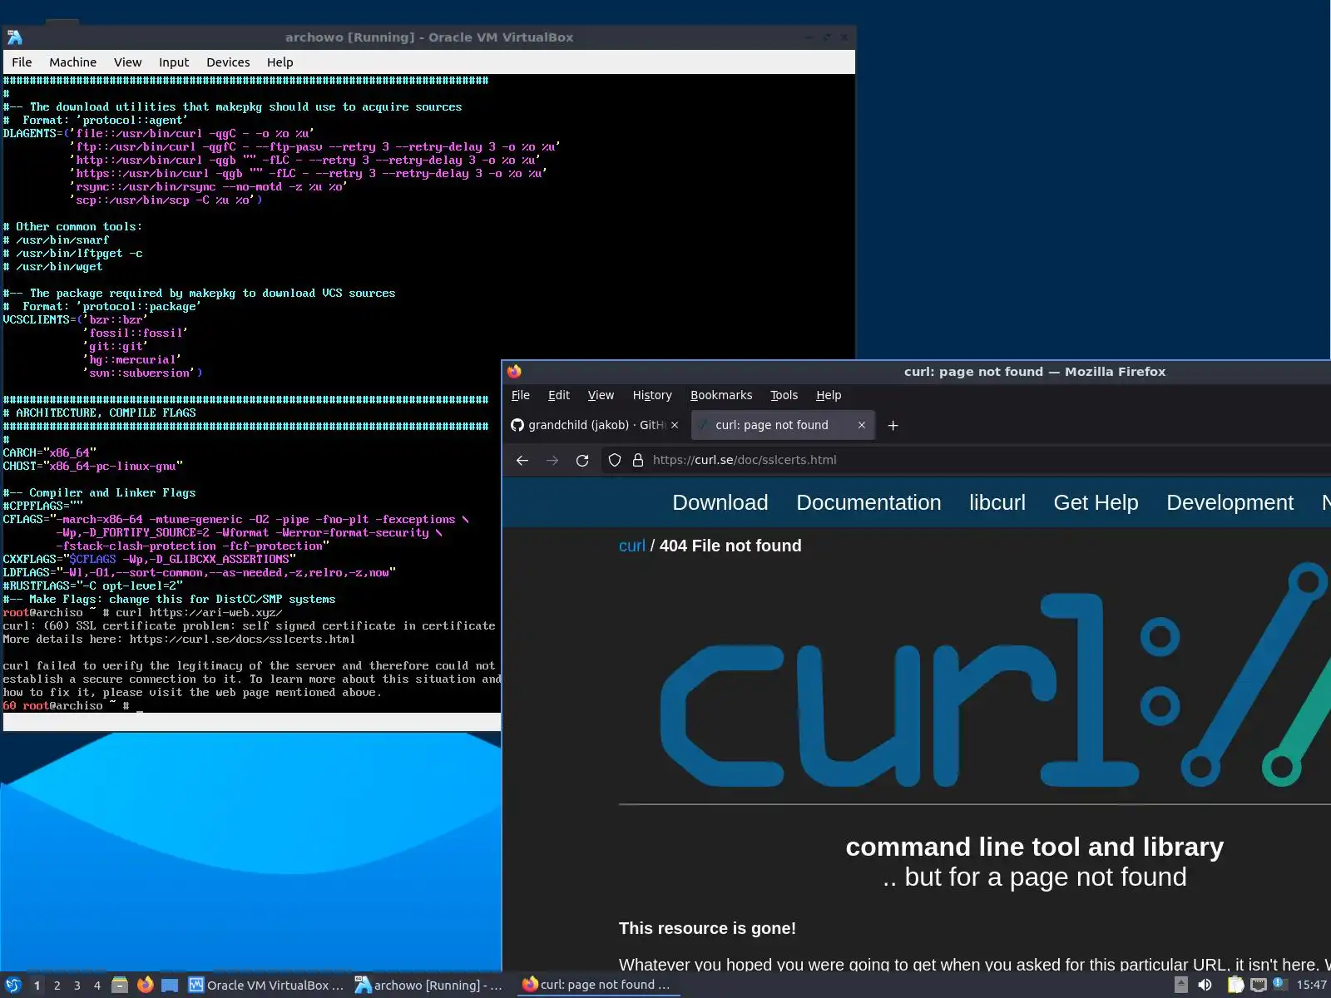
Task: Select the 'curl: page not found' tab
Action: pyautogui.click(x=782, y=425)
